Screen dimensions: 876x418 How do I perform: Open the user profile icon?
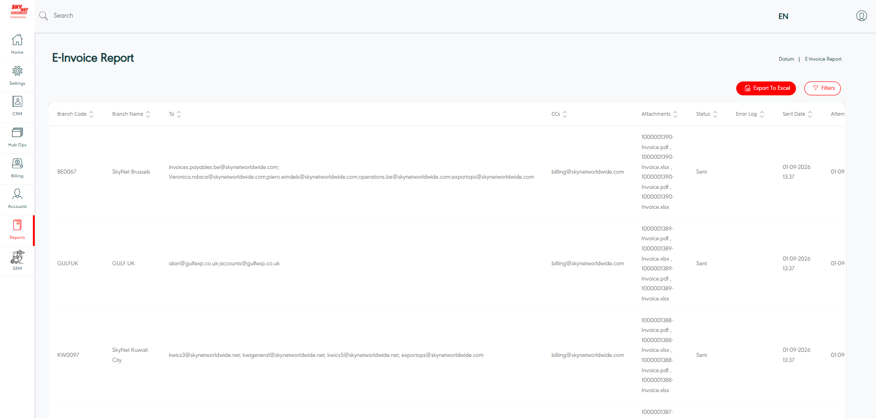pyautogui.click(x=861, y=16)
